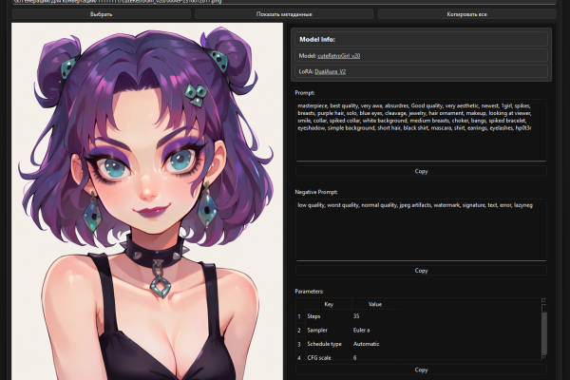Screen dimensions: 570x380
Task: Click the purple-haired girl preview image
Action: coord(147,201)
